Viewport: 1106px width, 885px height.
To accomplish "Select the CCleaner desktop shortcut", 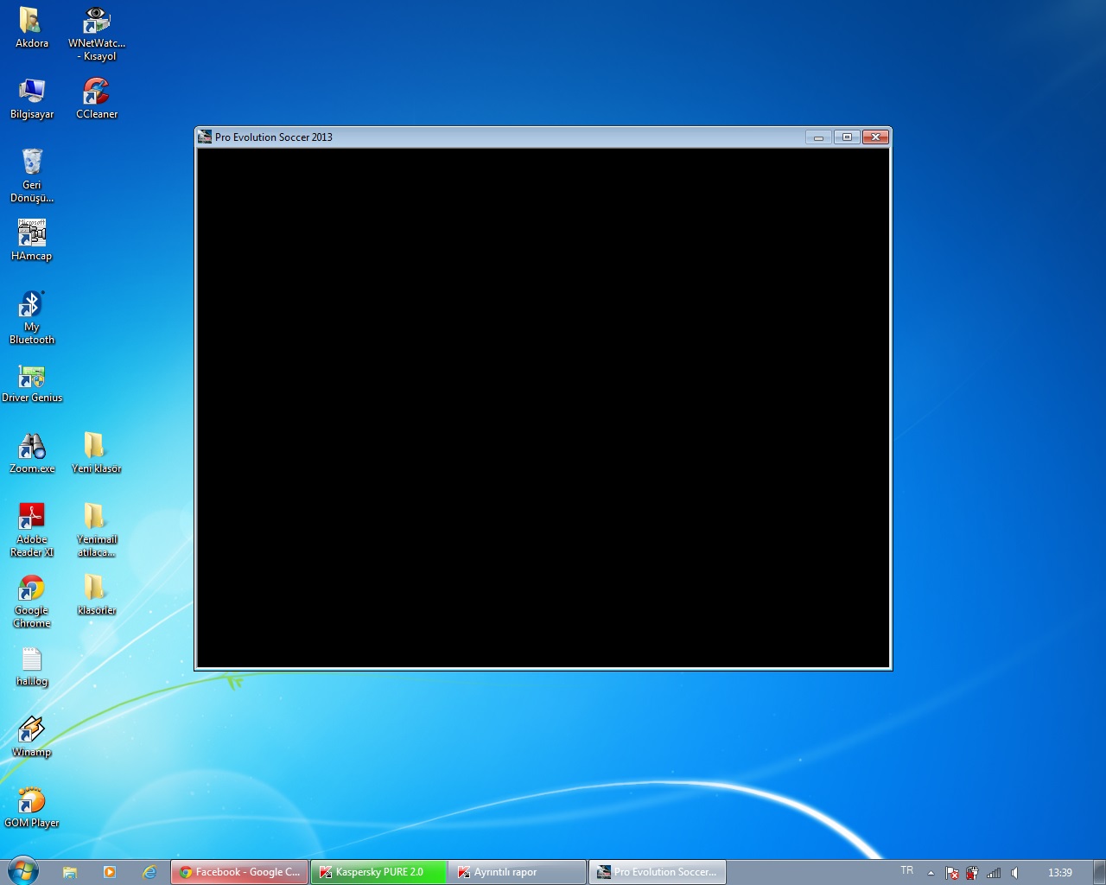I will tap(97, 98).
